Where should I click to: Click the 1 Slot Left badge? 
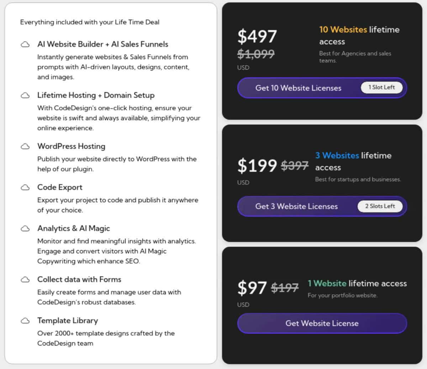[382, 88]
